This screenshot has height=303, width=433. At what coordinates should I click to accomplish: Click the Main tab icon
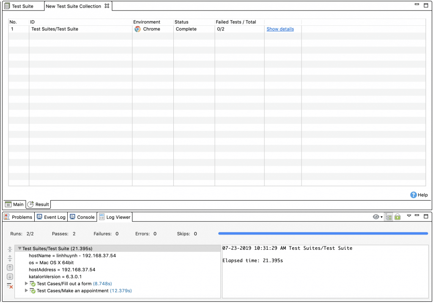8,204
